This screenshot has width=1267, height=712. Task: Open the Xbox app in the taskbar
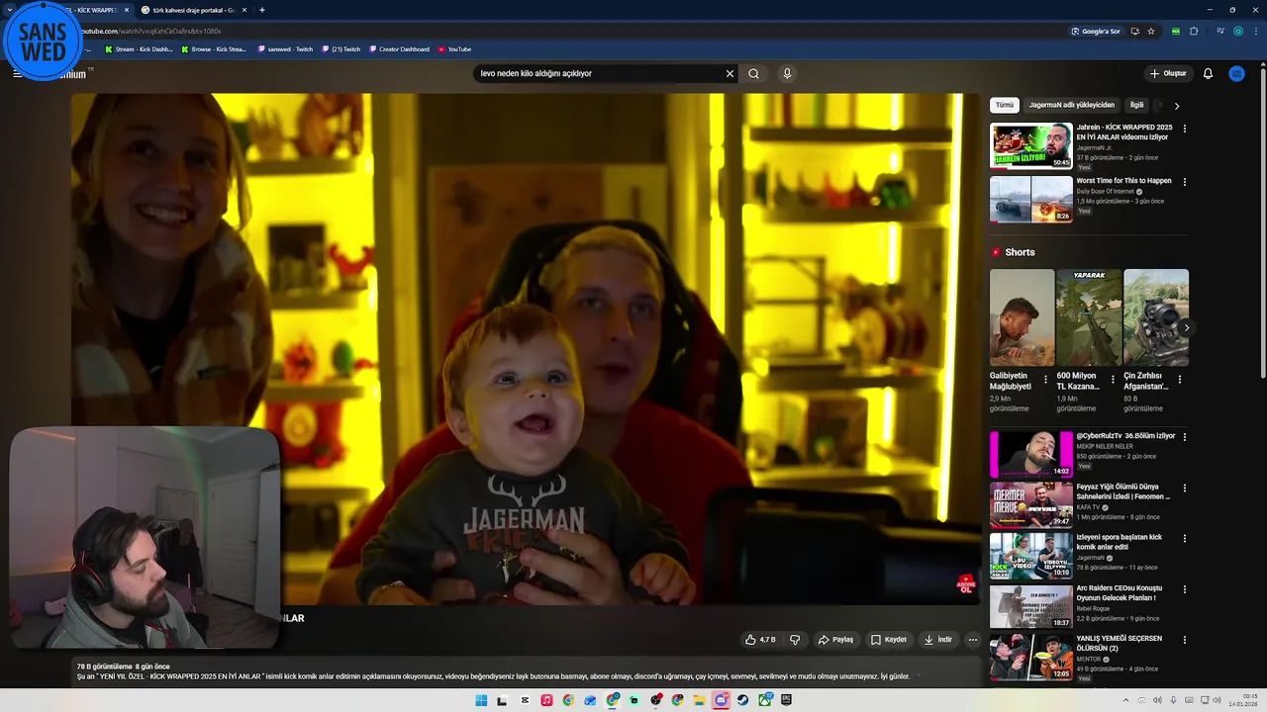pyautogui.click(x=764, y=700)
